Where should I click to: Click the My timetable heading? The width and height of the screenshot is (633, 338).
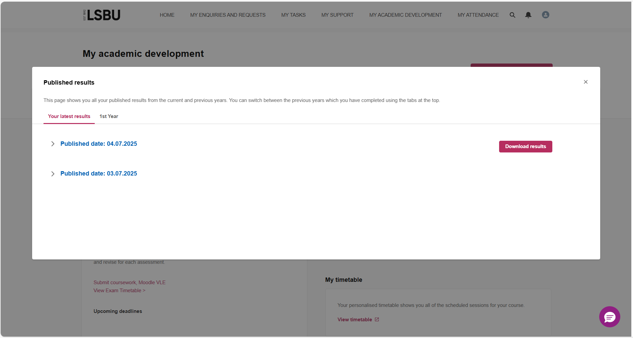pos(344,280)
